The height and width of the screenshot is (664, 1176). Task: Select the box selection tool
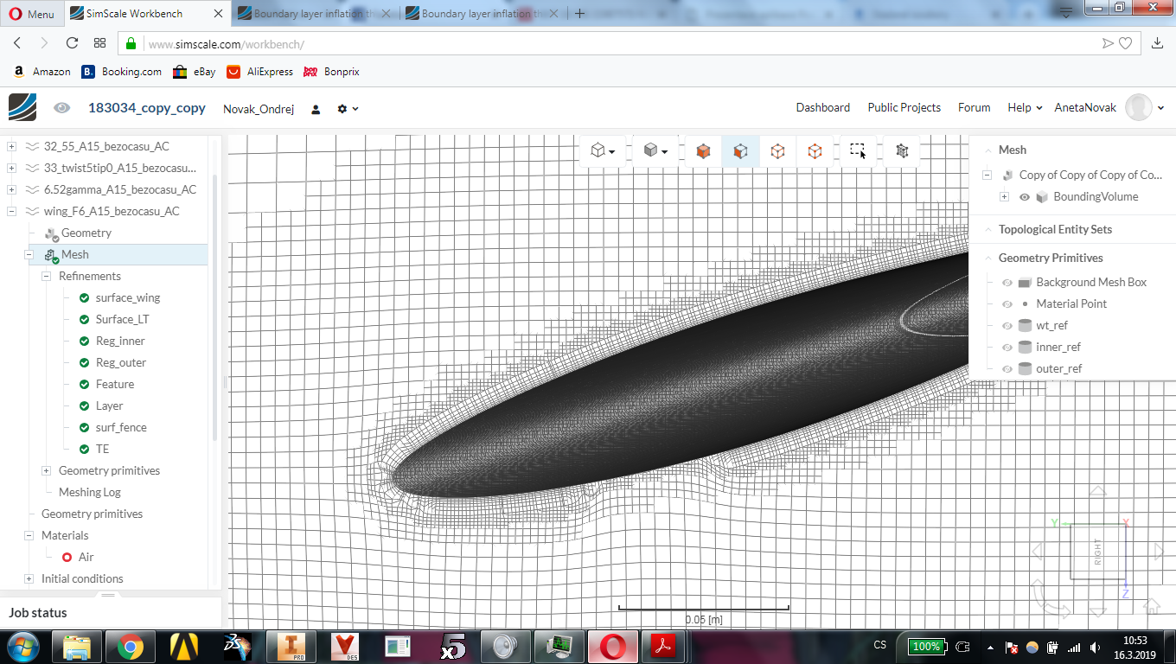[858, 150]
